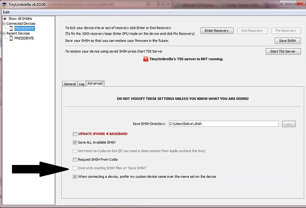This screenshot has height=208, width=306.
Task: Switch to the General tab
Action: [x=70, y=83]
